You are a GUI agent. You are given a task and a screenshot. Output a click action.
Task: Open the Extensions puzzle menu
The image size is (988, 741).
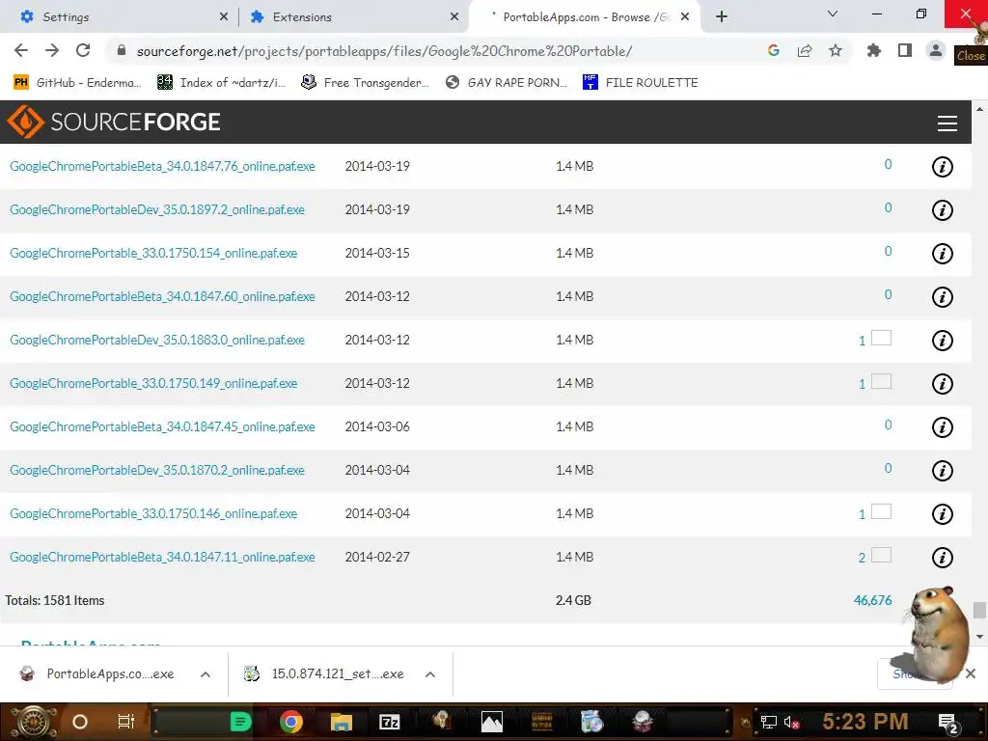click(873, 50)
